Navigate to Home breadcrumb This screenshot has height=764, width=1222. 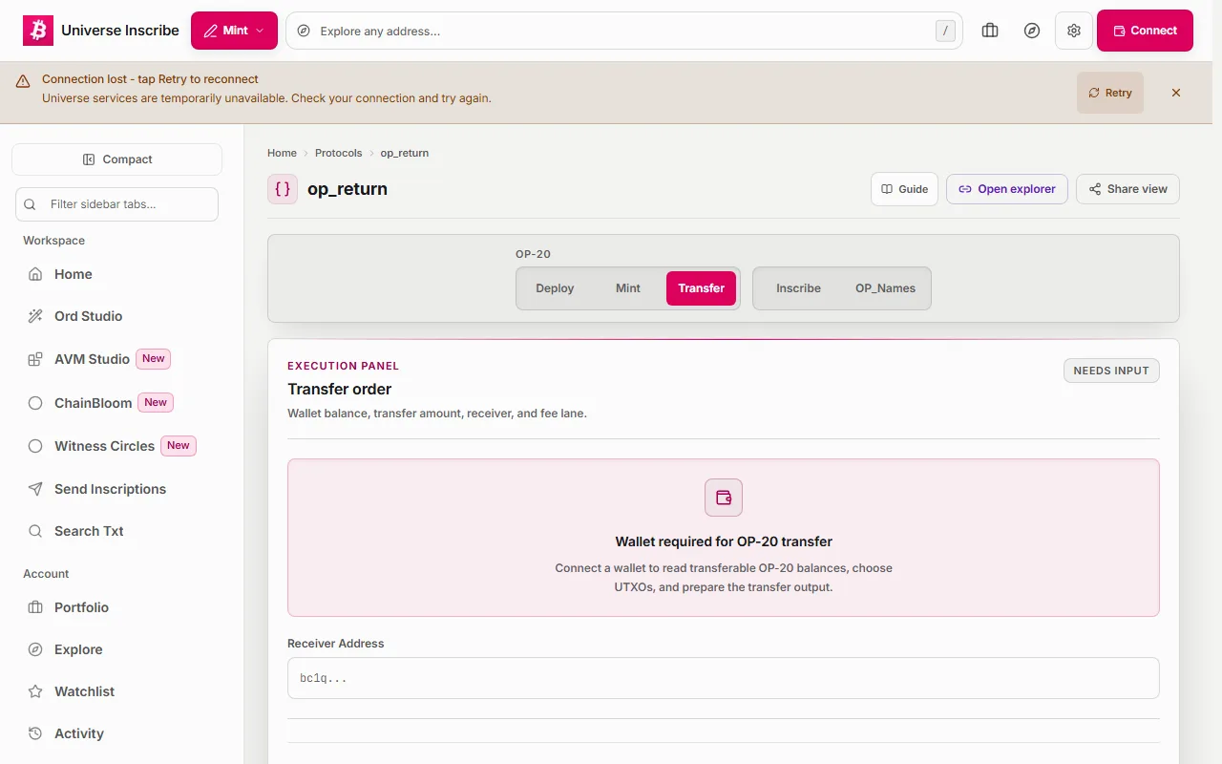pos(282,153)
